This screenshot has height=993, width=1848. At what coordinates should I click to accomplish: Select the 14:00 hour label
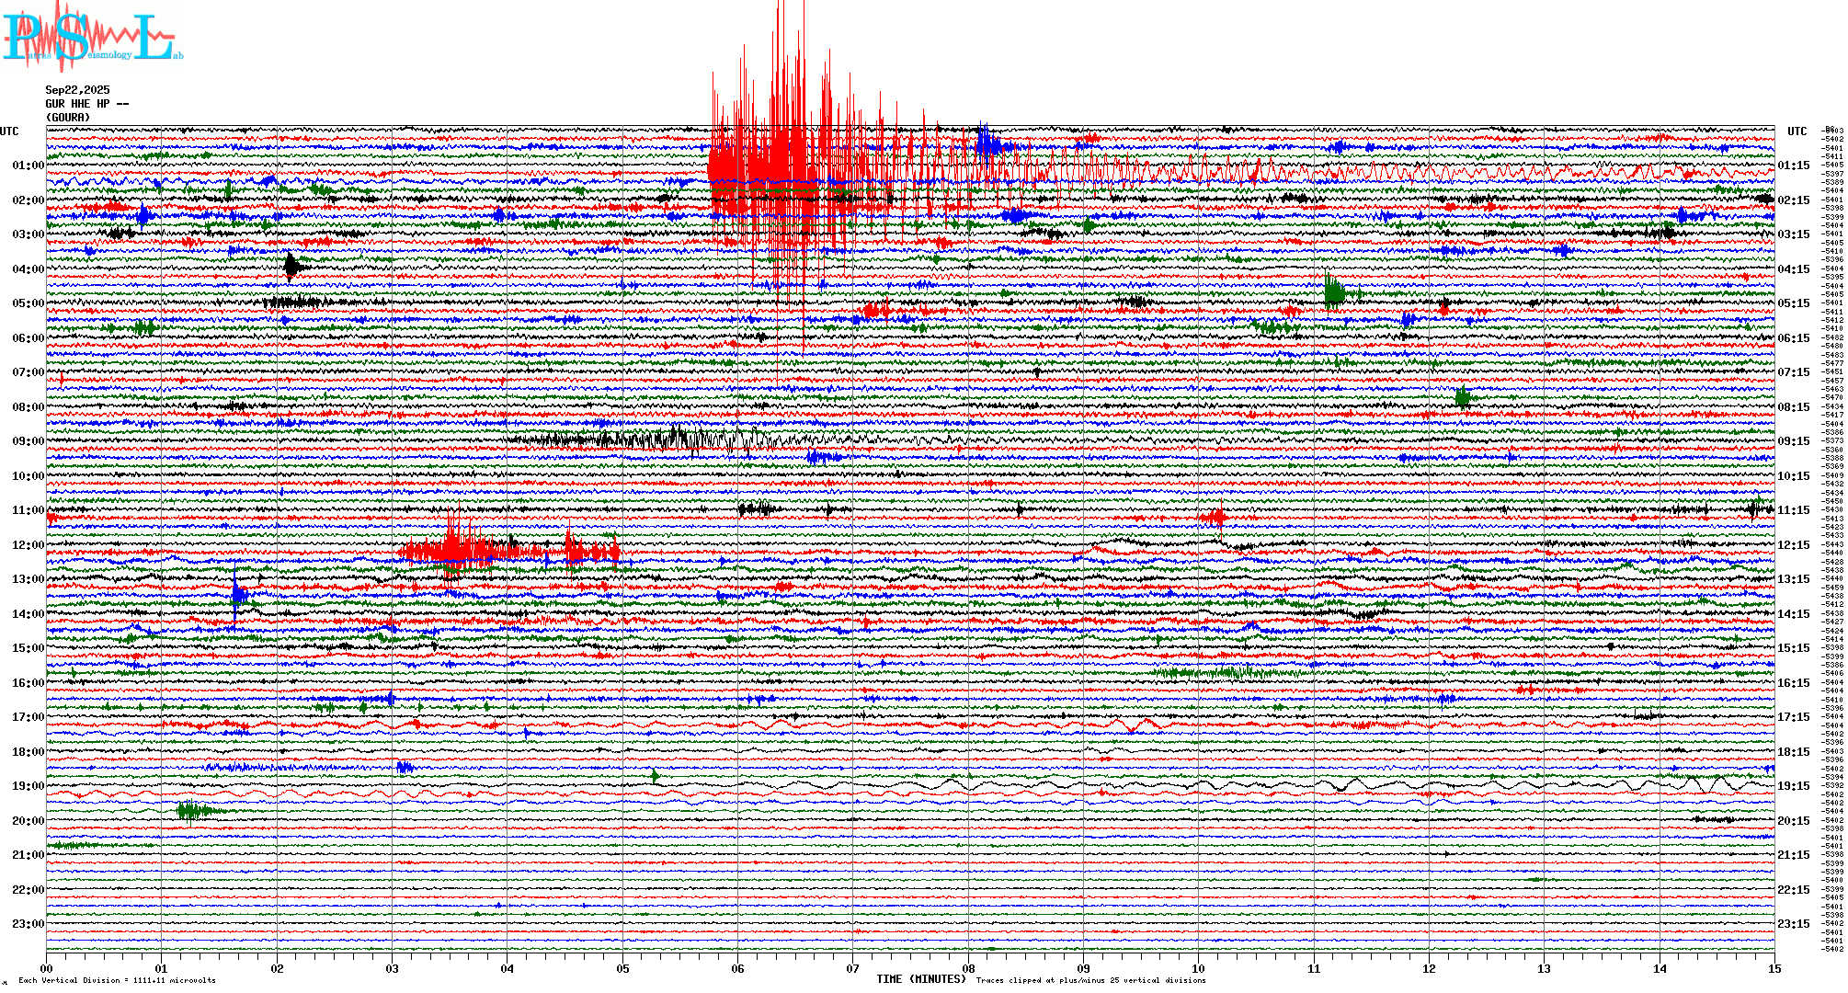click(x=28, y=614)
